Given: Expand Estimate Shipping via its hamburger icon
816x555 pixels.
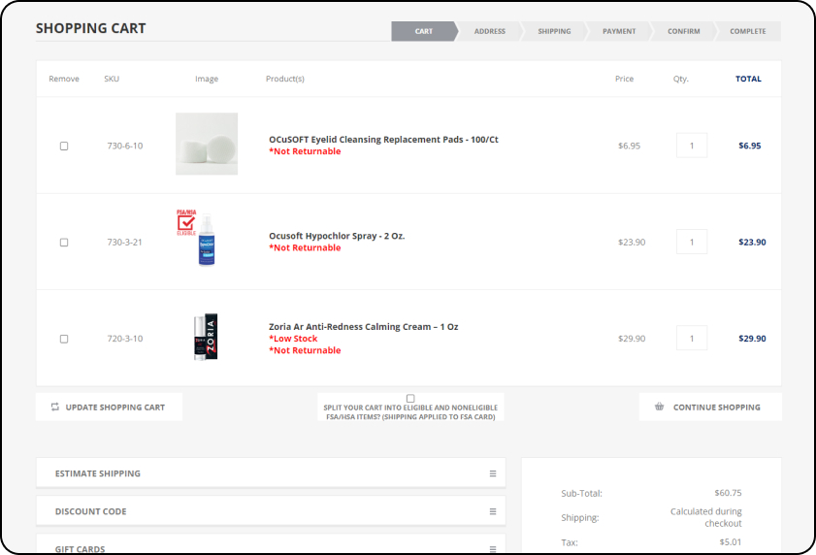Looking at the screenshot, I should pos(492,473).
